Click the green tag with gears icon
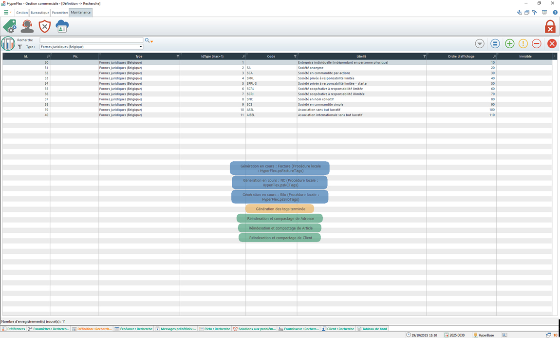The height and width of the screenshot is (338, 560). coord(9,26)
